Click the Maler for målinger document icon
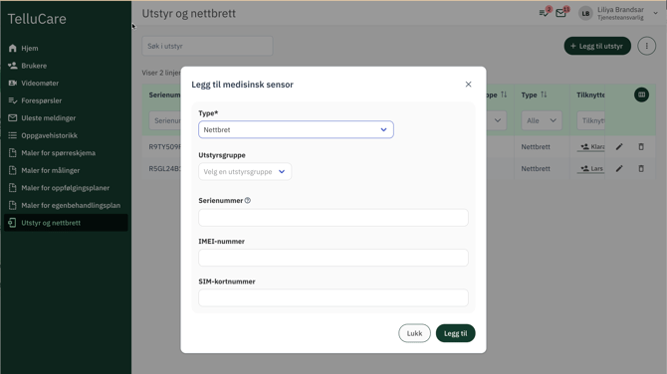This screenshot has width=667, height=374. tap(12, 170)
